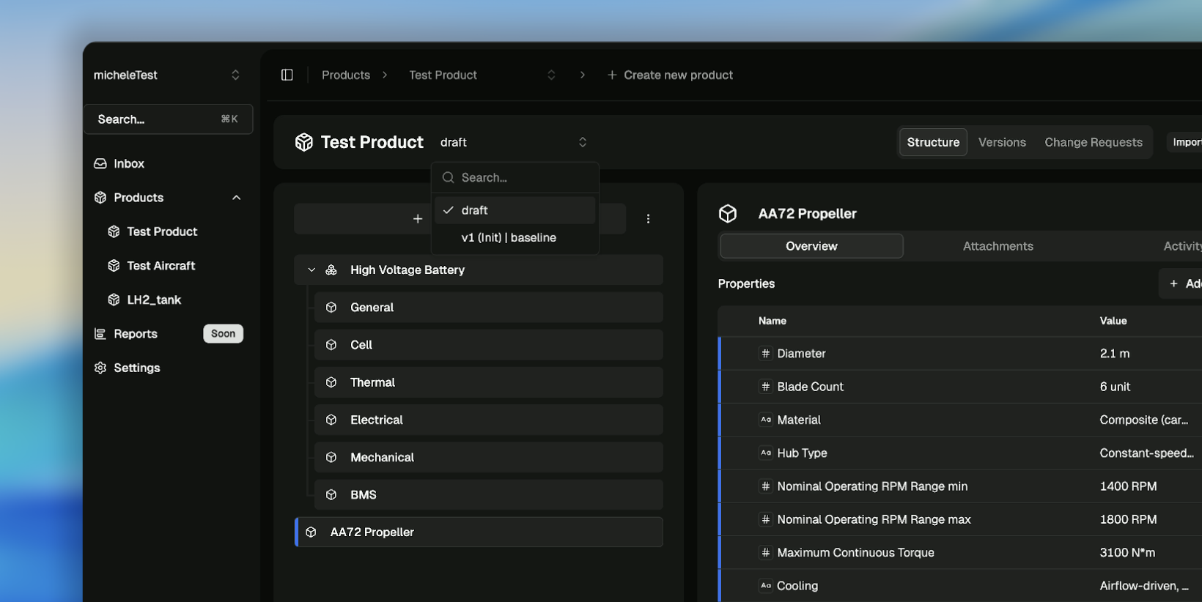The width and height of the screenshot is (1202, 602).
Task: Click the 1800 RPM value
Action: point(1128,519)
